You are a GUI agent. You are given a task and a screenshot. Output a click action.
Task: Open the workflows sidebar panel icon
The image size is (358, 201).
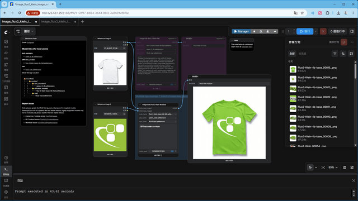click(6, 78)
